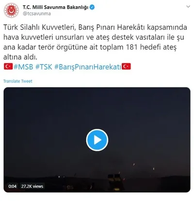Viewport: 194px width, 201px height.
Task: Open the Millî Savunma Bakanlığı profile avatar
Action: [11, 10]
